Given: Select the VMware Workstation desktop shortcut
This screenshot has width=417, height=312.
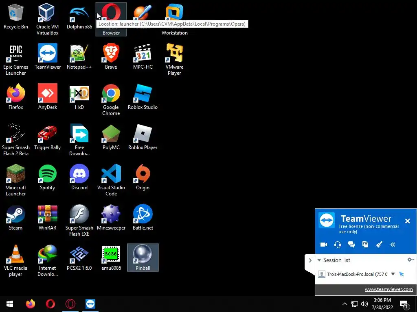Looking at the screenshot, I should [174, 19].
